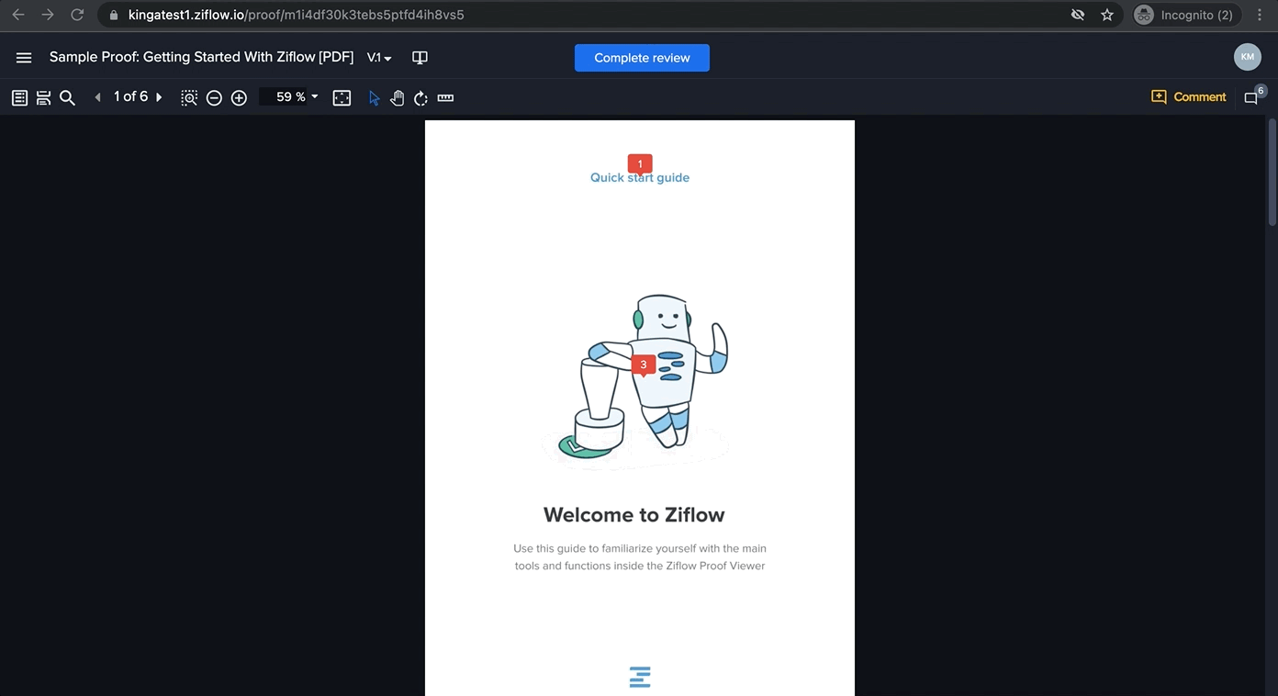Click the Comment button
Image resolution: width=1278 pixels, height=696 pixels.
1188,96
